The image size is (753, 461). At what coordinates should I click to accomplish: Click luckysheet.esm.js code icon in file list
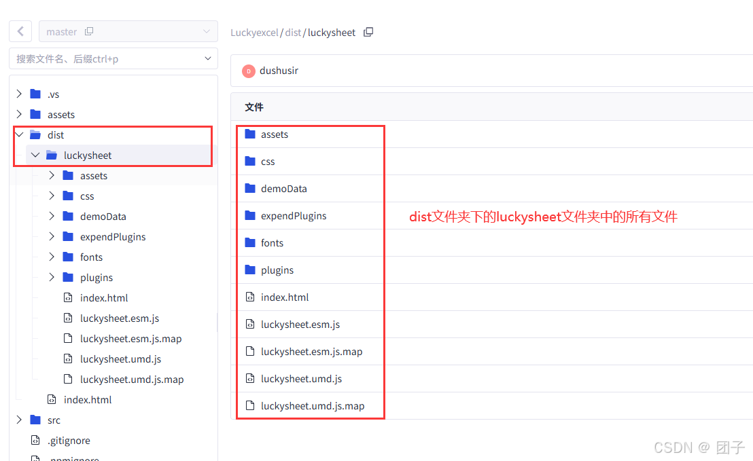click(249, 324)
